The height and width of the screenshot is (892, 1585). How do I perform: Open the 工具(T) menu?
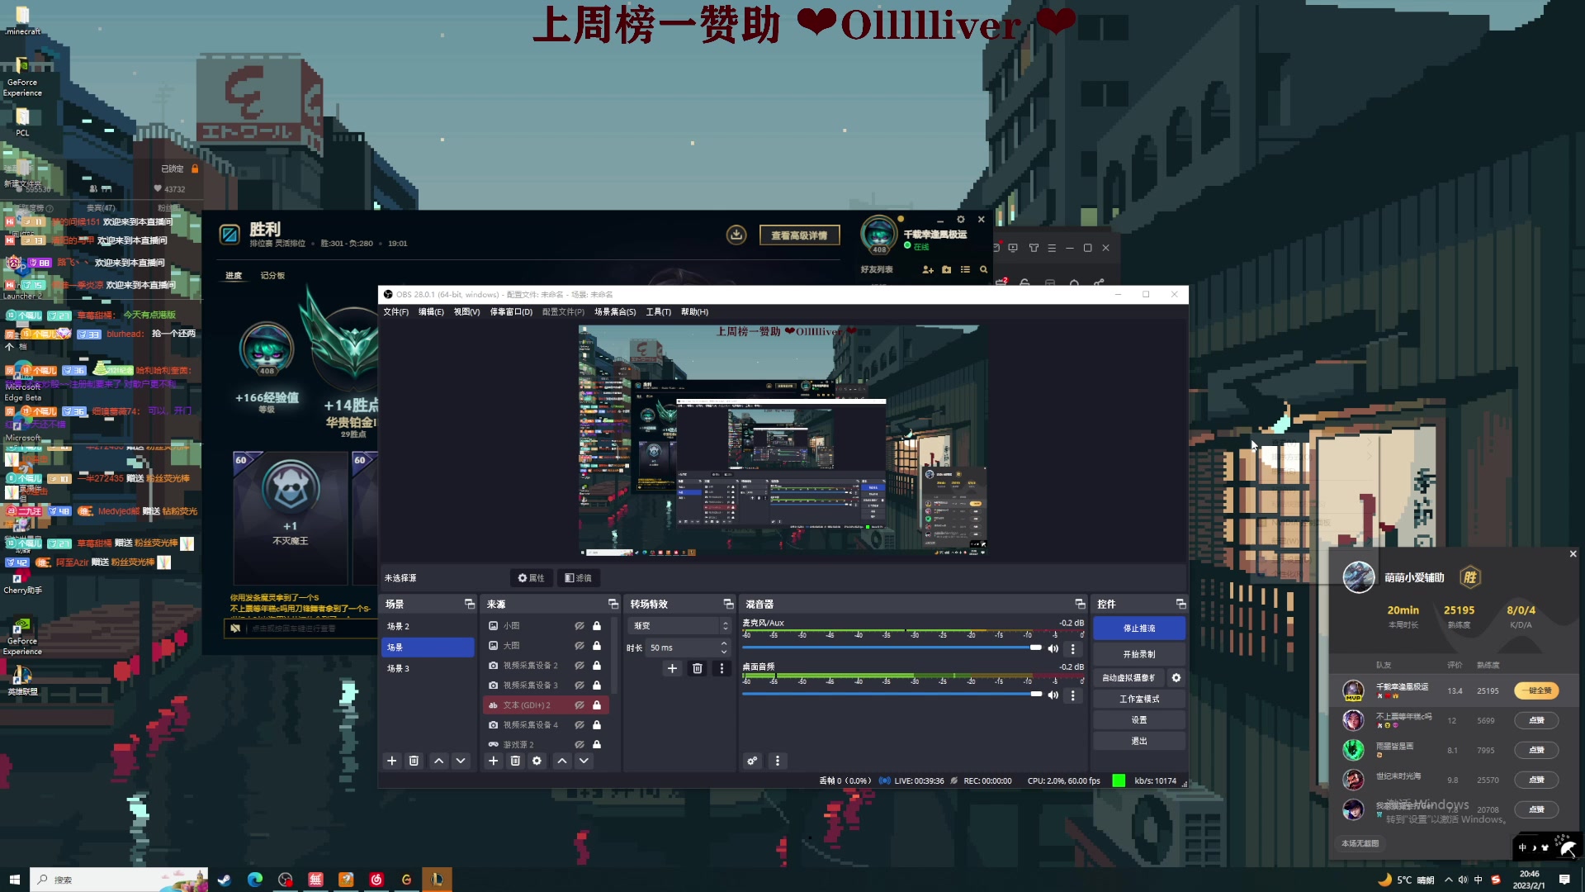[x=658, y=311]
